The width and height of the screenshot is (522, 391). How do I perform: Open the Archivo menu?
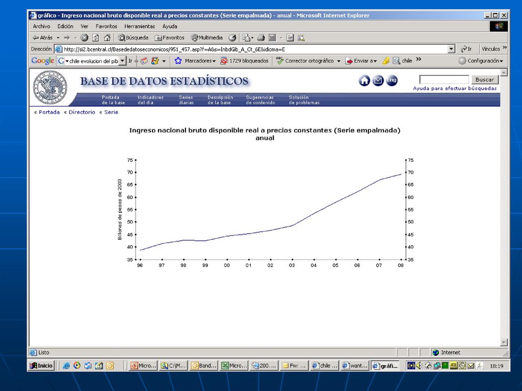(x=42, y=26)
